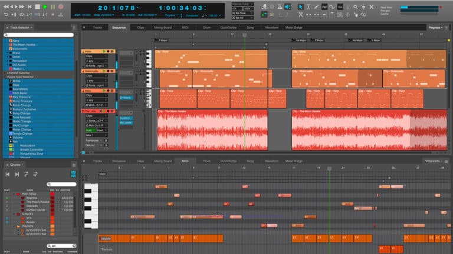Click the Insert button on the audio track
Screen dimensions: 453x254
point(101,131)
